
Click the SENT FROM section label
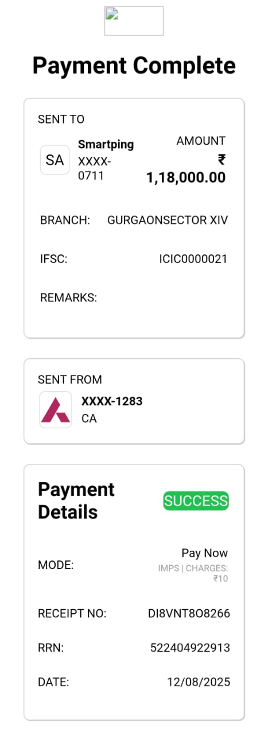click(x=70, y=380)
